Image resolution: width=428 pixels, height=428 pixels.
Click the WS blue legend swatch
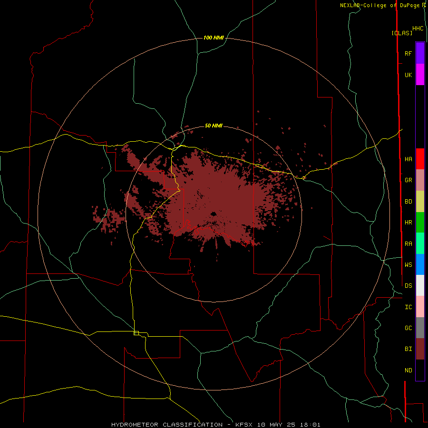(x=420, y=264)
